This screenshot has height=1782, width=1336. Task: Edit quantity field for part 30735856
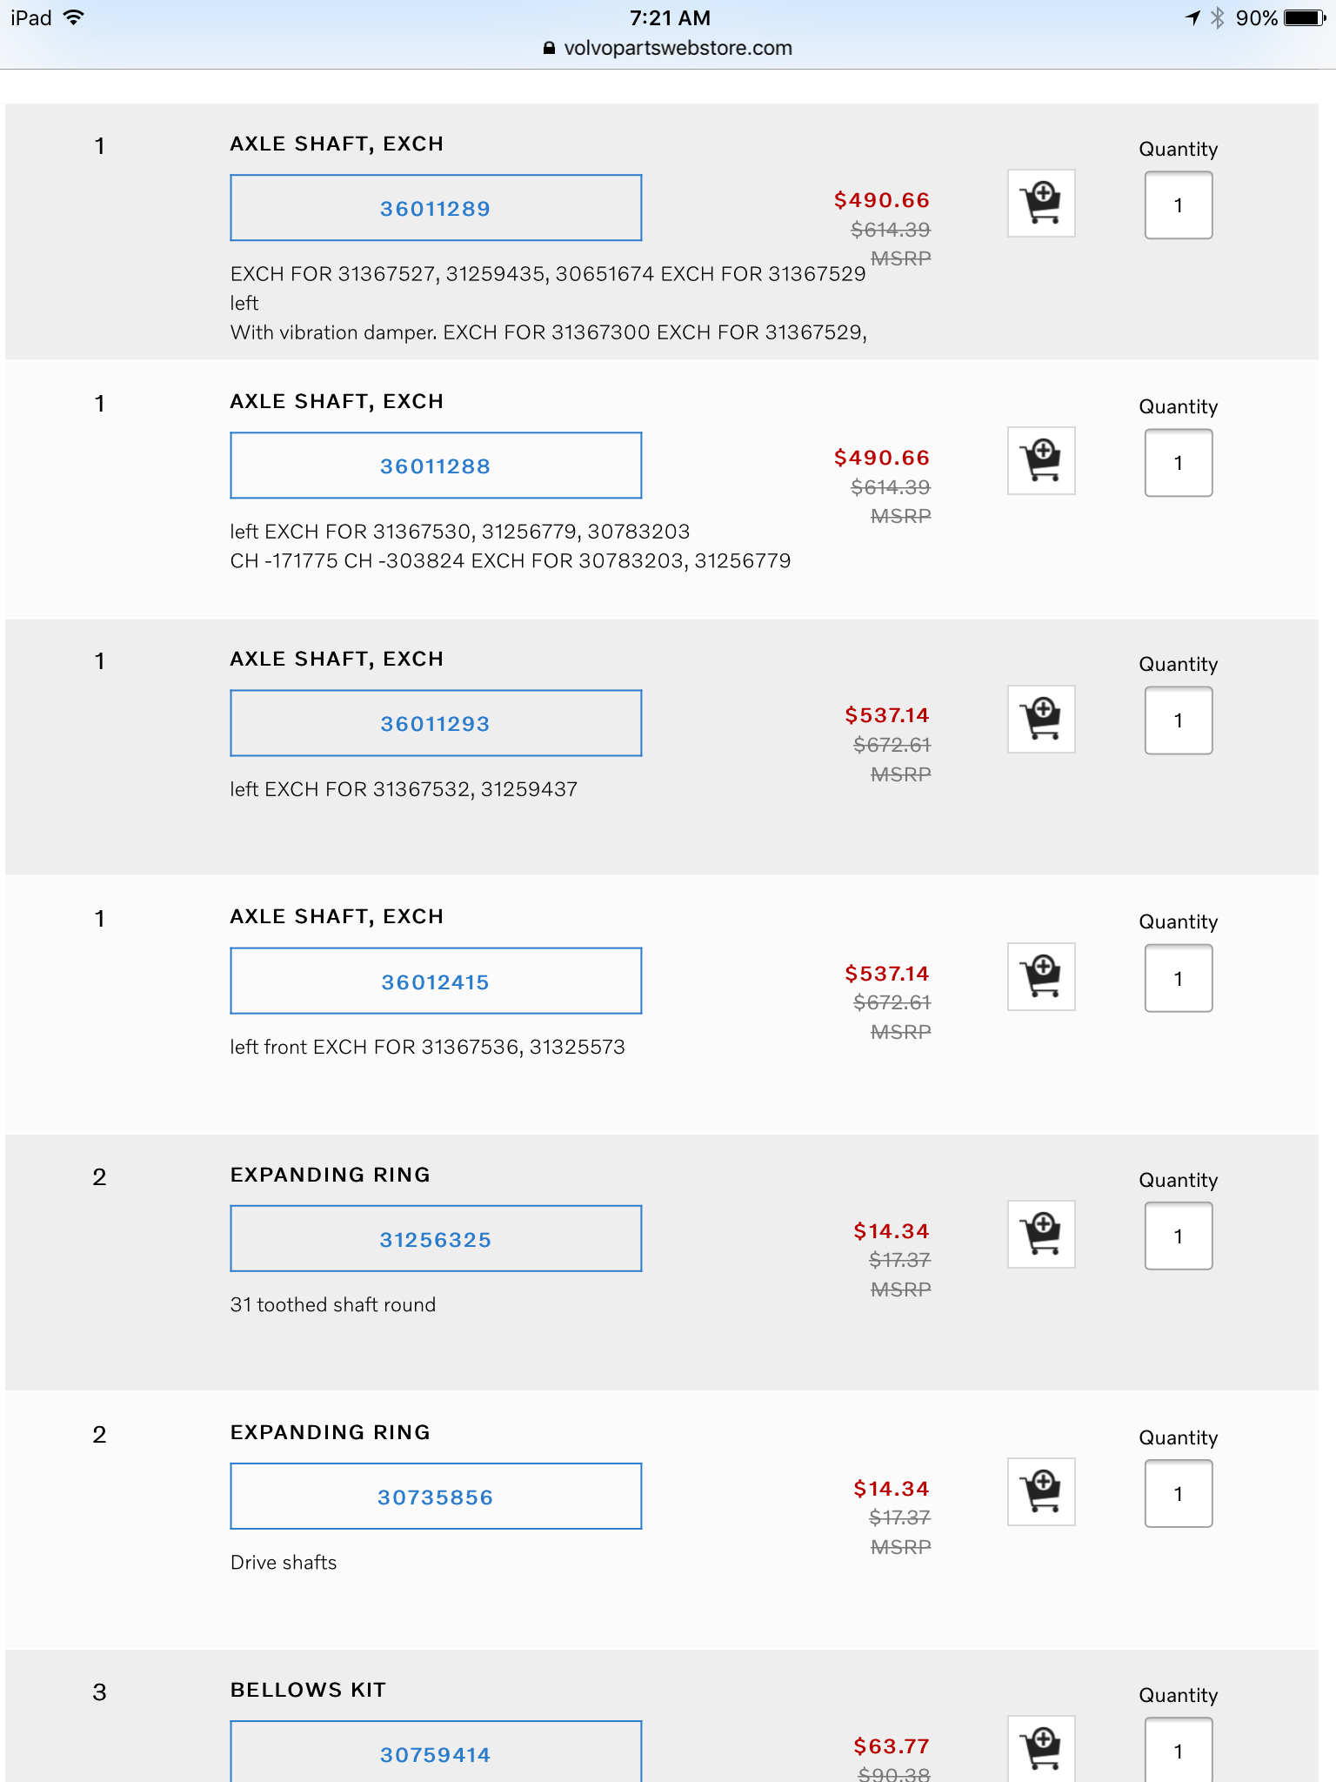[x=1178, y=1493]
